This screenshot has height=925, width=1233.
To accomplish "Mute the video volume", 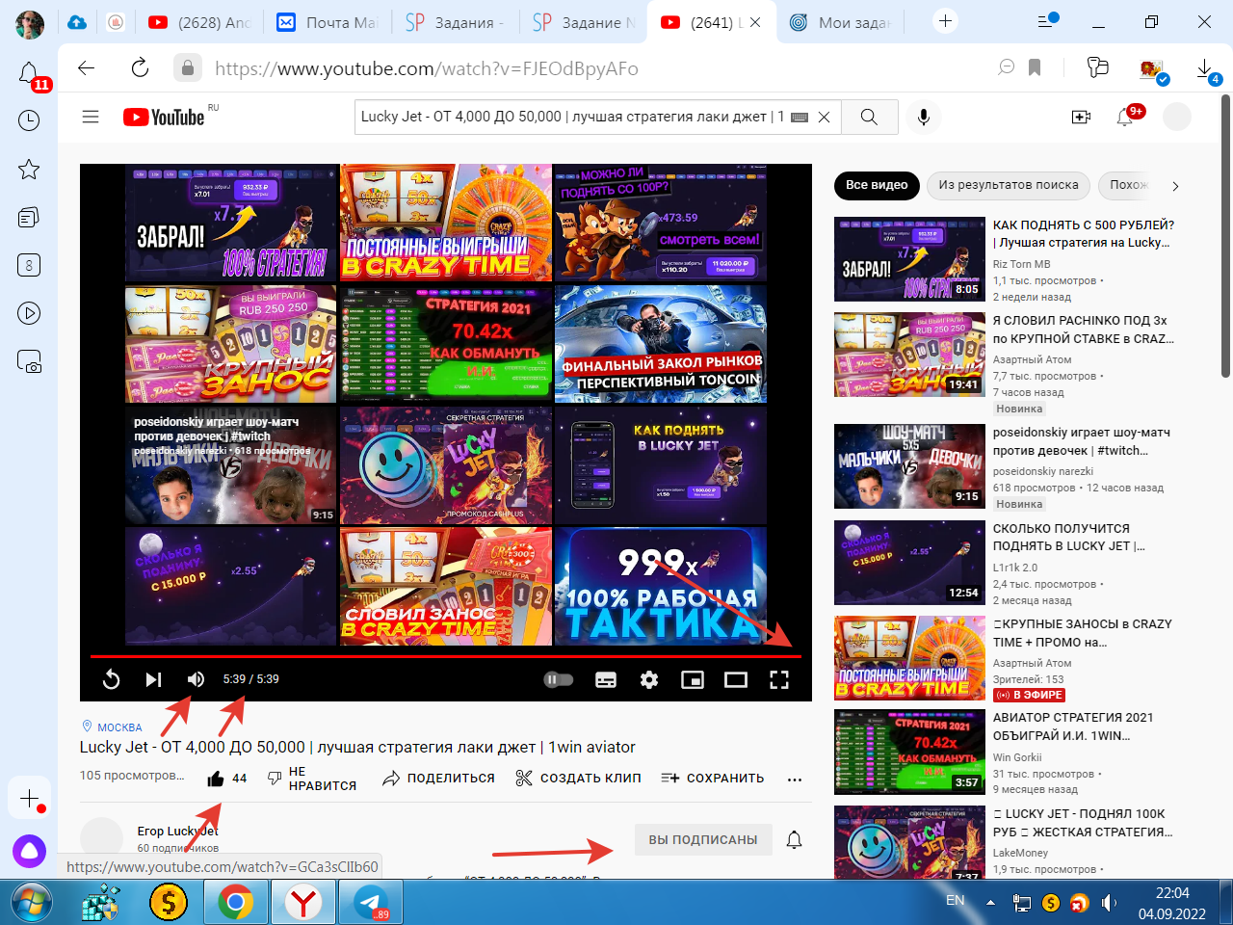I will click(x=196, y=679).
